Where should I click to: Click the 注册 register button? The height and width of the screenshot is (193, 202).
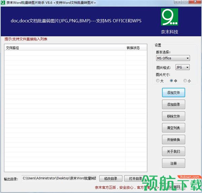[x=173, y=163]
